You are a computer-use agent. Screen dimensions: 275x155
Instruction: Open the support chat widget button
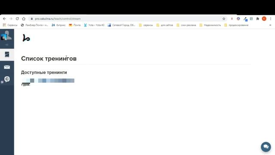pos(266,147)
